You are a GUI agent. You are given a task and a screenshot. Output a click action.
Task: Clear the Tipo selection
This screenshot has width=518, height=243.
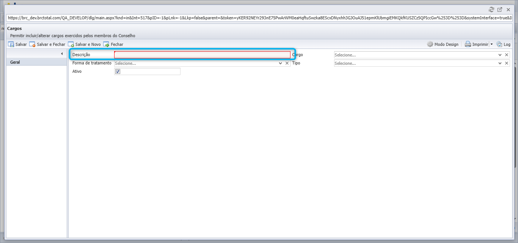tap(507, 63)
